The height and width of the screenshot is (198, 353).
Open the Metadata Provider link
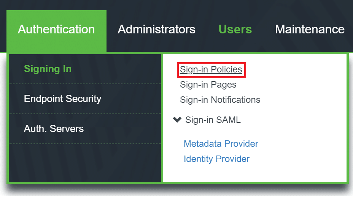(x=221, y=144)
